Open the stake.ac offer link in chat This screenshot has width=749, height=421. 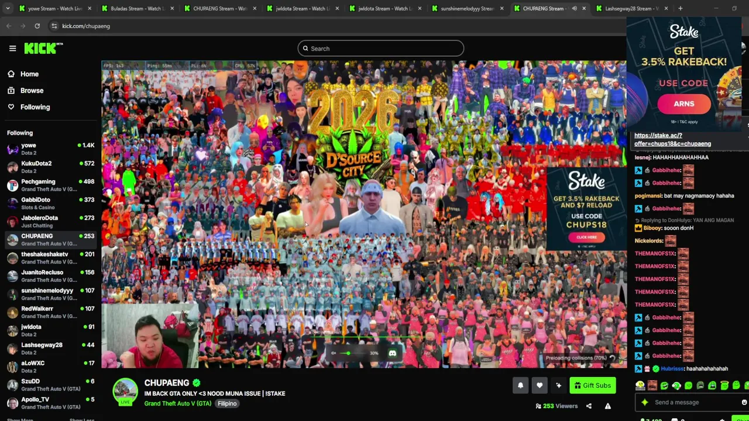672,139
